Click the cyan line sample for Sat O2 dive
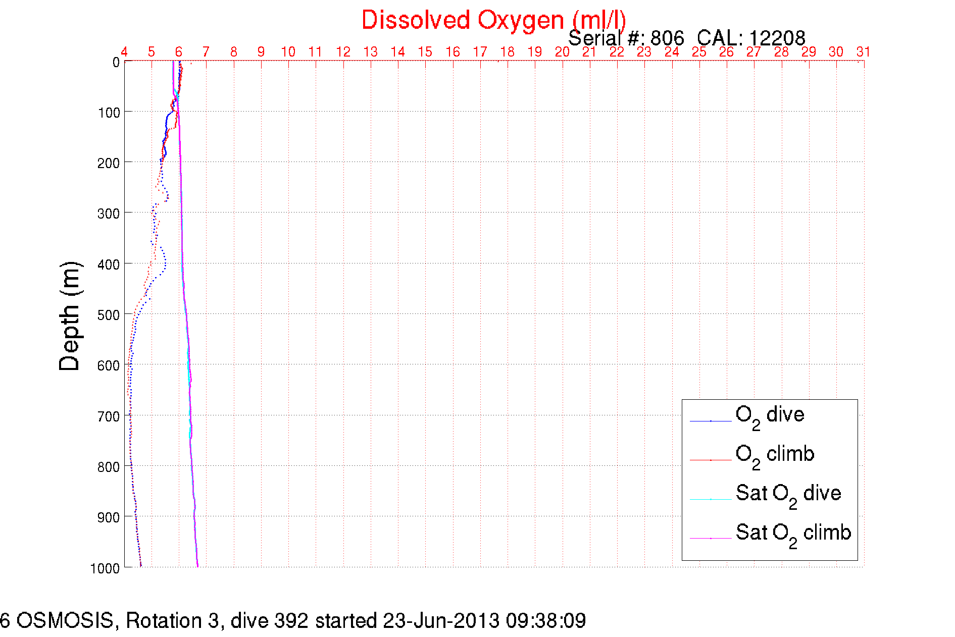Screen dimensions: 955x637 click(711, 499)
